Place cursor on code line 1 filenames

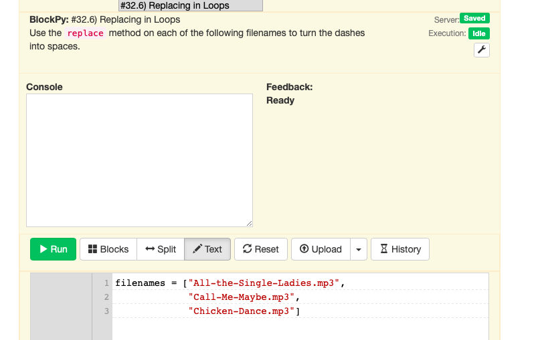click(x=140, y=283)
